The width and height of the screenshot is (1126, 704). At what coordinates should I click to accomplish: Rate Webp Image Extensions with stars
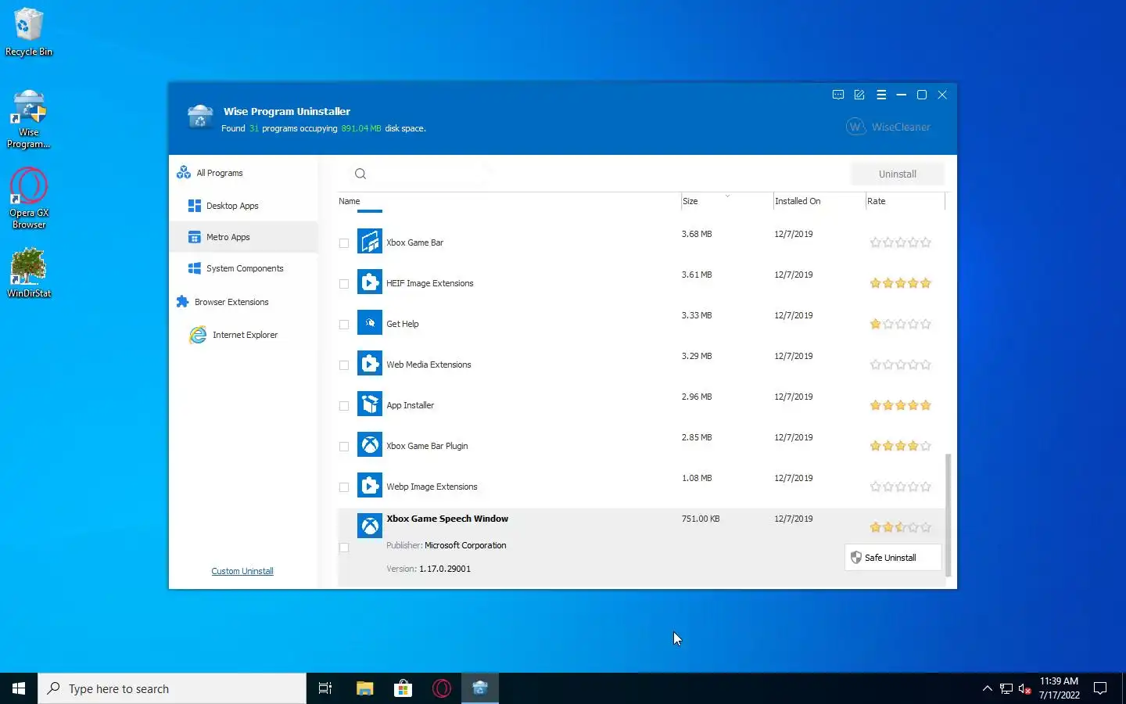[x=901, y=487]
